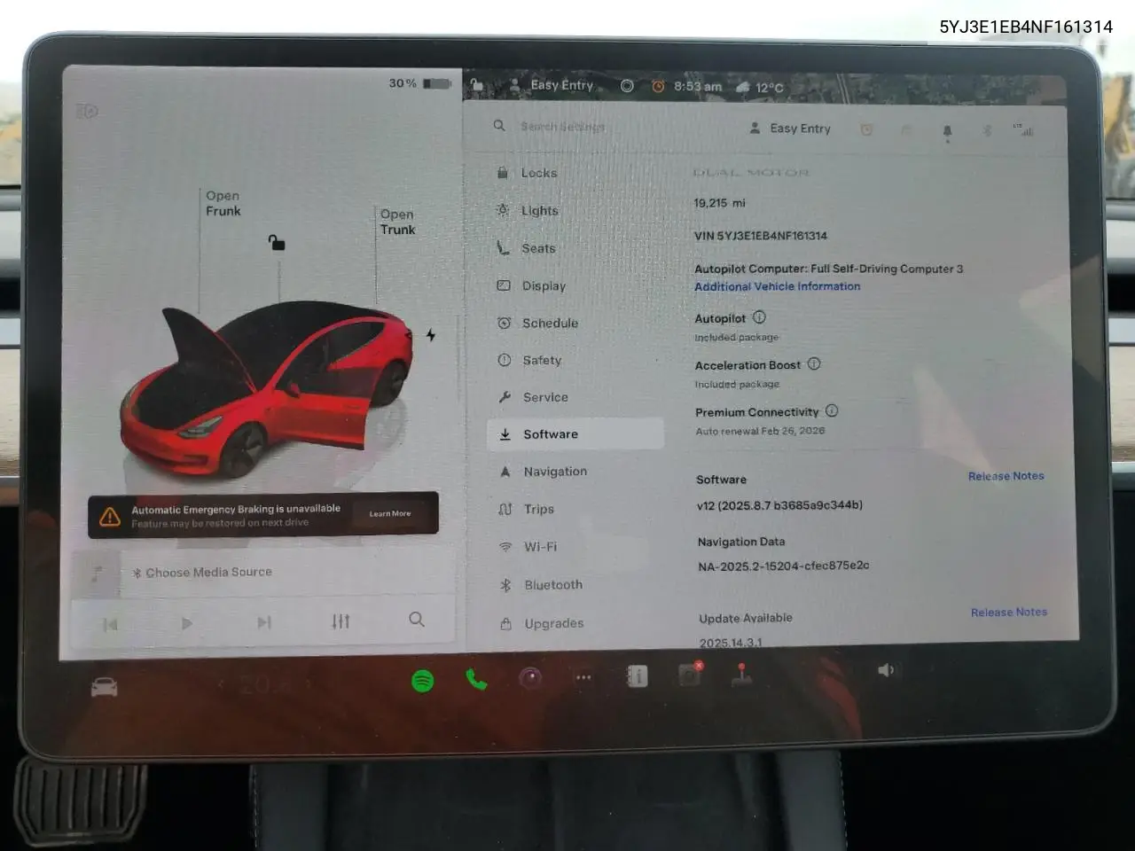Open media search magnifier icon
Screen dimensions: 1135x851
click(417, 619)
